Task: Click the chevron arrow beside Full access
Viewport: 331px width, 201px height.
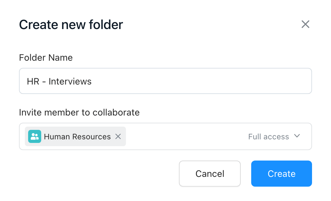Action: (x=297, y=136)
